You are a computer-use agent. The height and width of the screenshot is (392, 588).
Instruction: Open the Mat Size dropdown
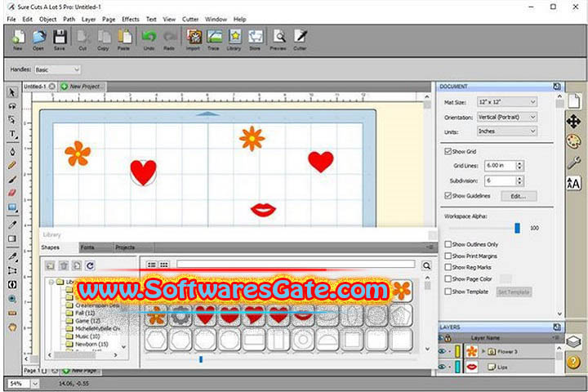point(507,102)
